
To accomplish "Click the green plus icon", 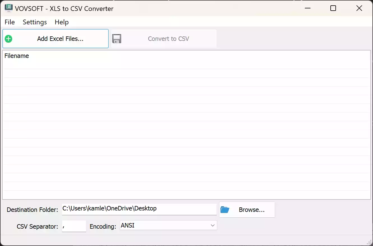I will click(8, 39).
